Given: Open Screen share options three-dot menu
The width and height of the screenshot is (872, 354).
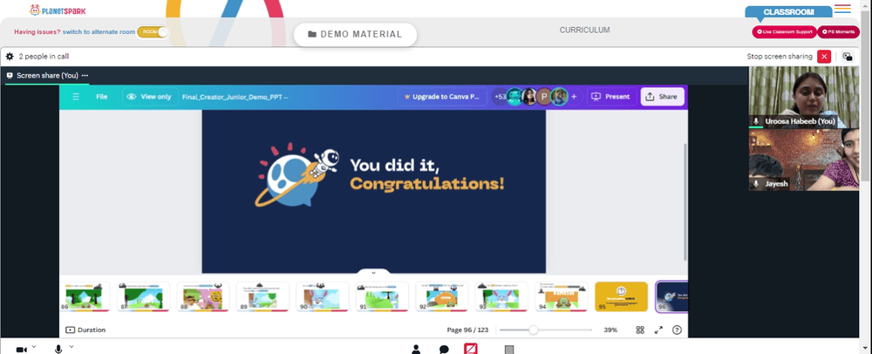Looking at the screenshot, I should point(85,76).
